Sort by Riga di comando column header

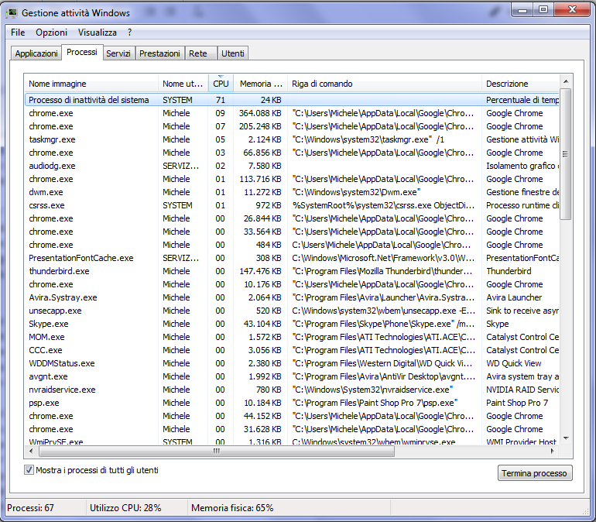pyautogui.click(x=385, y=84)
